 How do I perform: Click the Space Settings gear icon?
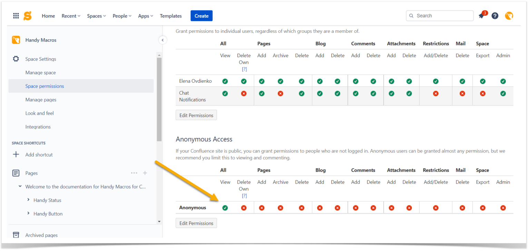pos(16,59)
